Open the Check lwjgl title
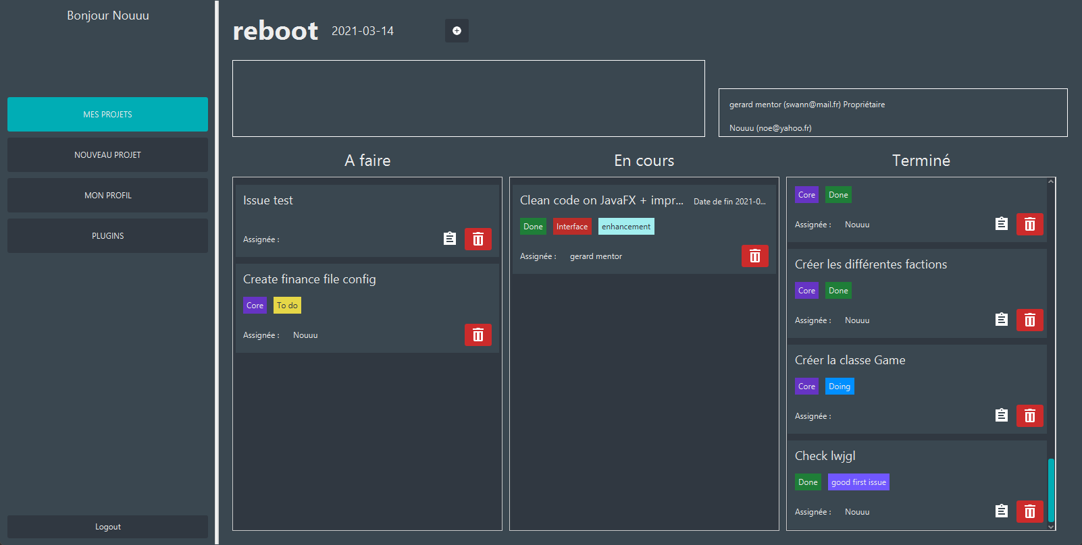Viewport: 1082px width, 545px height. click(x=825, y=456)
